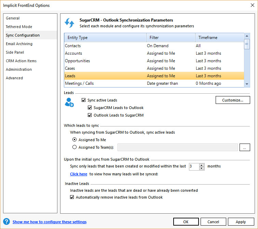Click the Leads person icon

69,102
